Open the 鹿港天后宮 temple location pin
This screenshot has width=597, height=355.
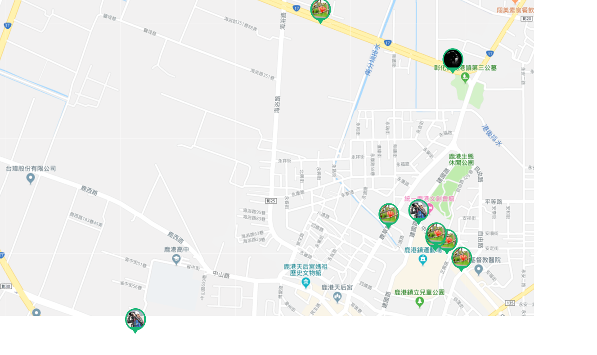point(337,297)
